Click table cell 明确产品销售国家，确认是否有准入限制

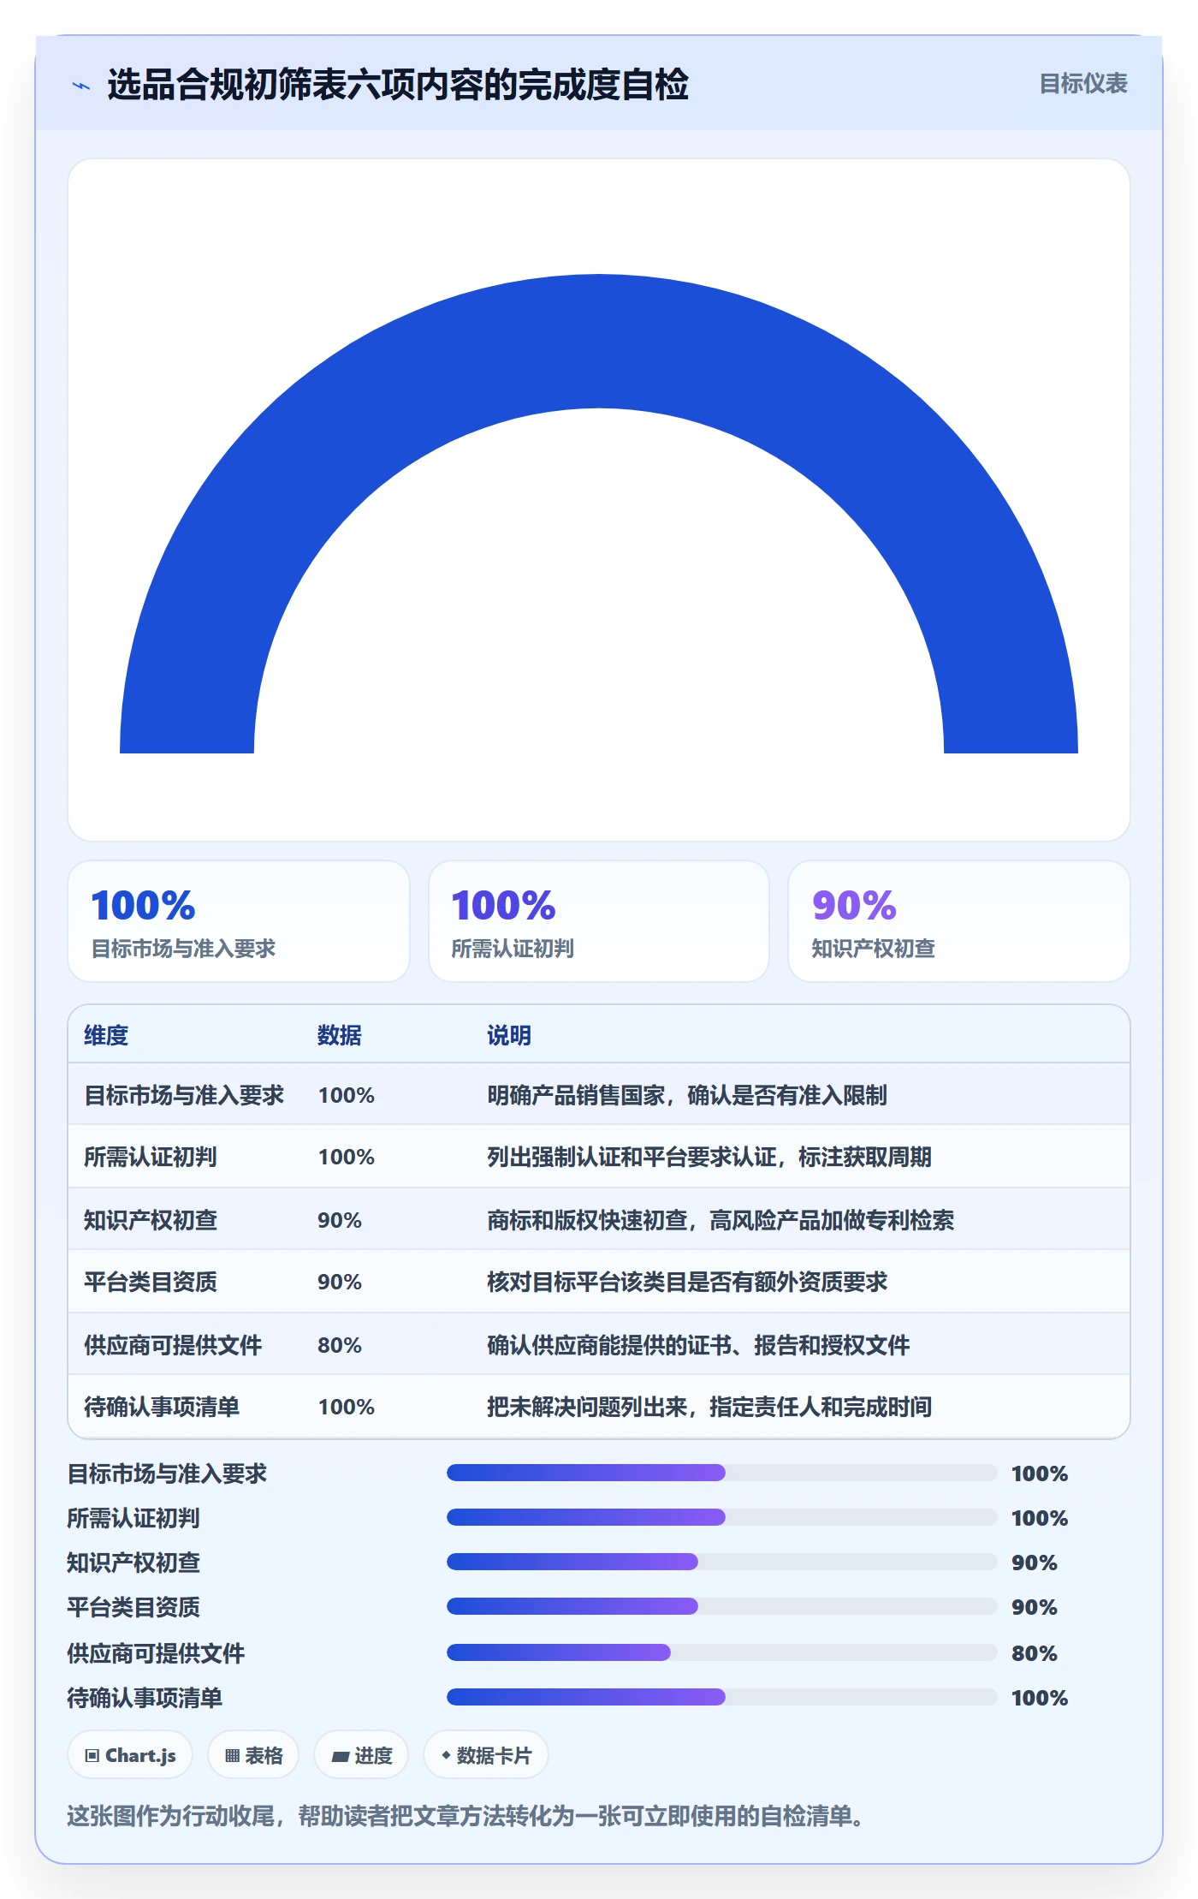[x=687, y=1095]
